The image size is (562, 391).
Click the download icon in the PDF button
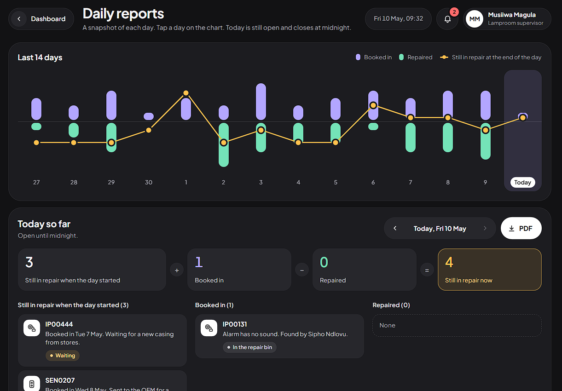click(x=511, y=229)
